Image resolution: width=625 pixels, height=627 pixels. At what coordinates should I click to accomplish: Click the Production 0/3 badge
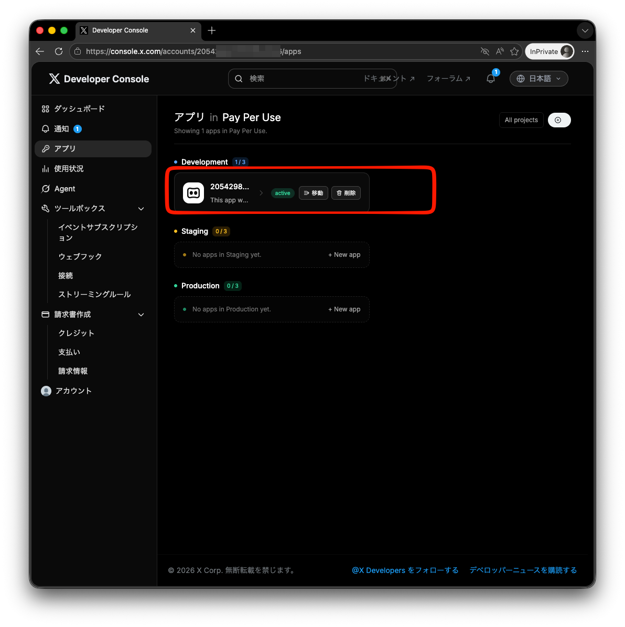(x=232, y=286)
